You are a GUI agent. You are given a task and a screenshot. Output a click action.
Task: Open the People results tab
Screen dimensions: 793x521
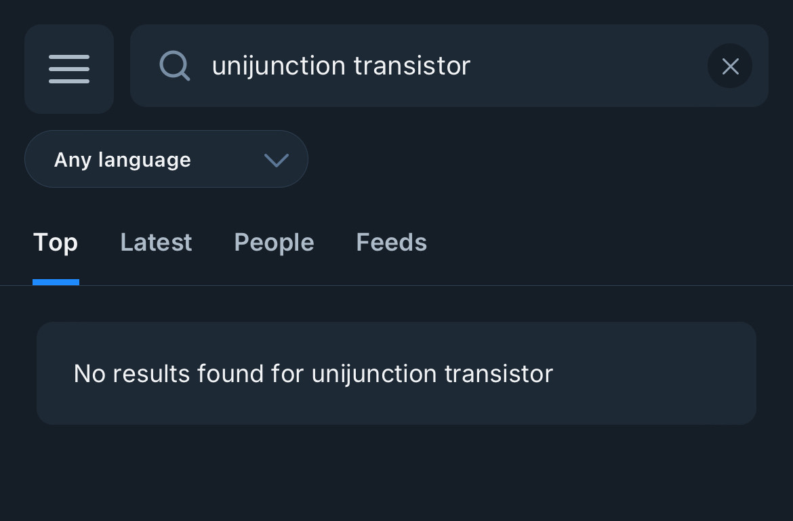(274, 243)
